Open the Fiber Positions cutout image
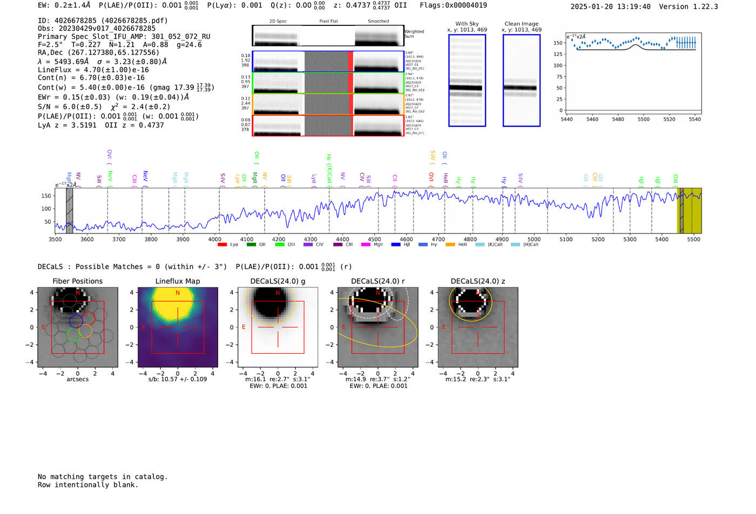756x514 pixels. pos(78,327)
